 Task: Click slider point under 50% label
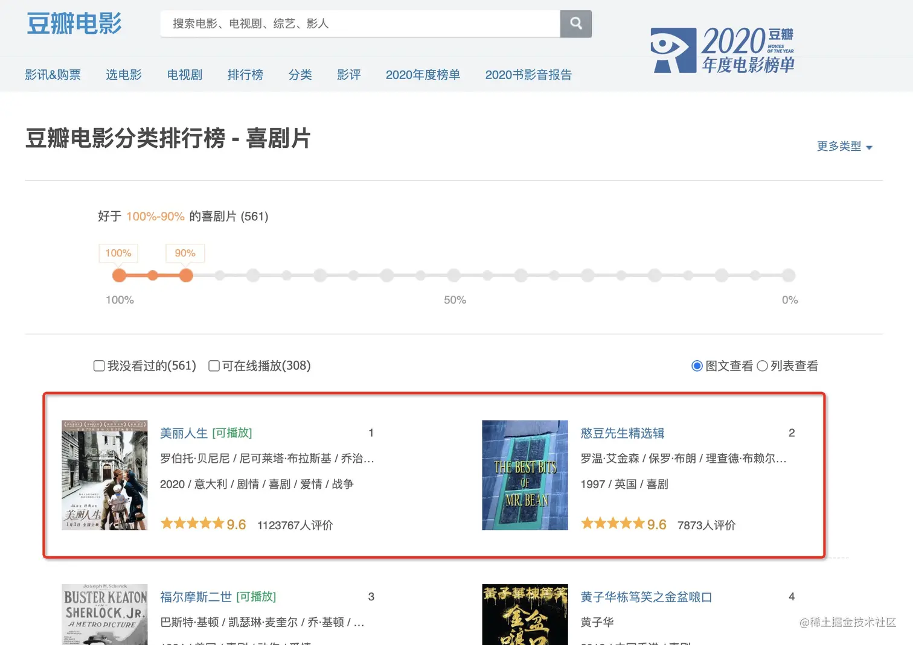pos(454,276)
